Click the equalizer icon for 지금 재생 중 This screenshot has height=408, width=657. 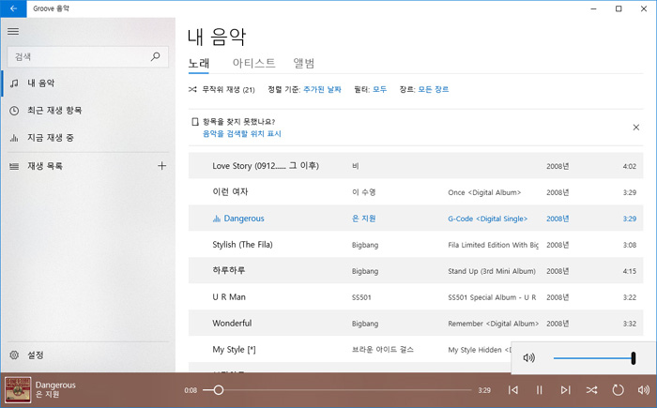coord(14,138)
